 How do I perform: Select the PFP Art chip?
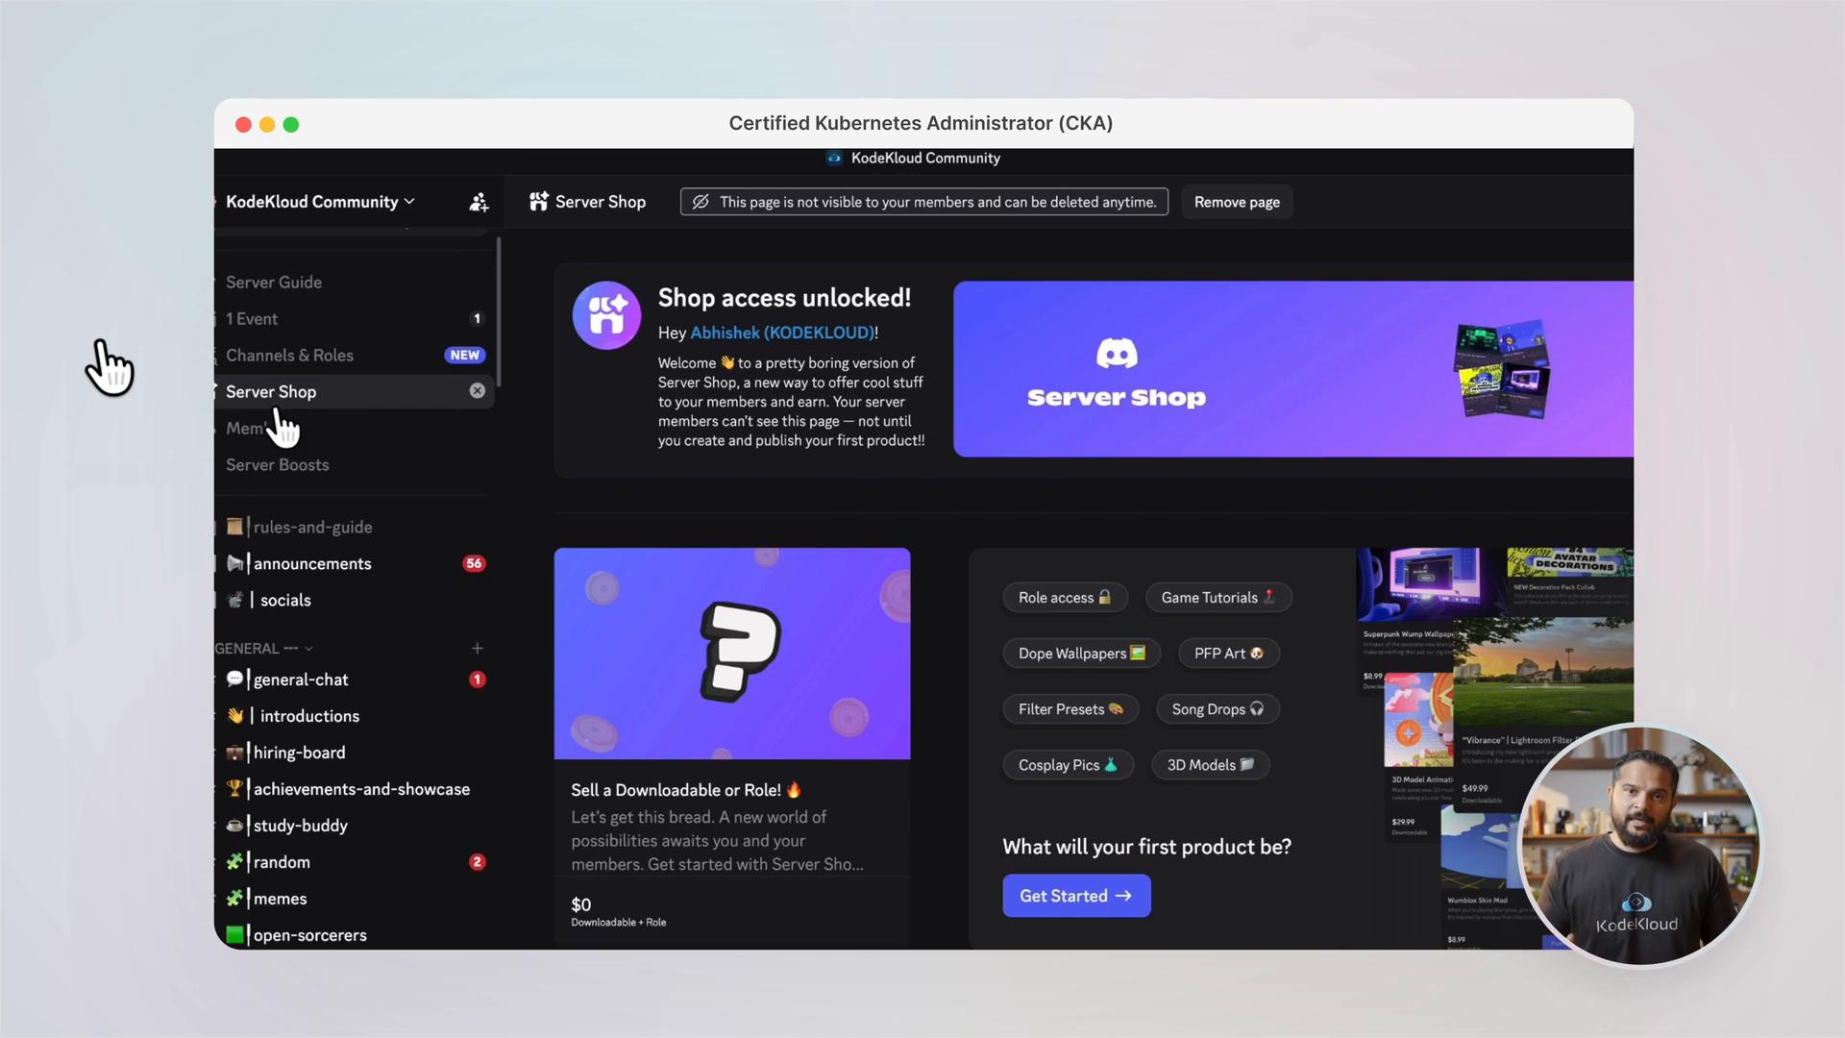(x=1229, y=654)
